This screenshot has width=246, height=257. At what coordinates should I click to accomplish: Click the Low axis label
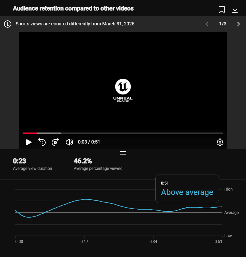(x=228, y=236)
